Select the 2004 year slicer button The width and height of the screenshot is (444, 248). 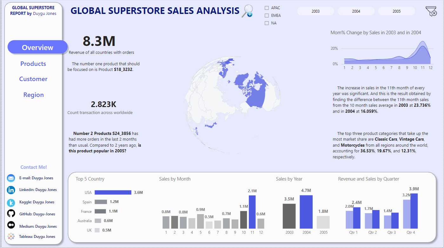click(x=356, y=11)
